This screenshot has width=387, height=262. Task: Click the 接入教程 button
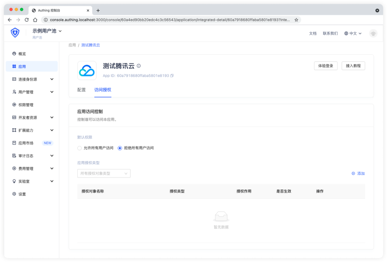[x=353, y=66]
